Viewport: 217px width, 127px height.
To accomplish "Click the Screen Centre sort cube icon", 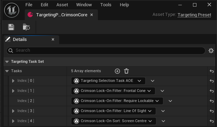I will [x=76, y=121].
